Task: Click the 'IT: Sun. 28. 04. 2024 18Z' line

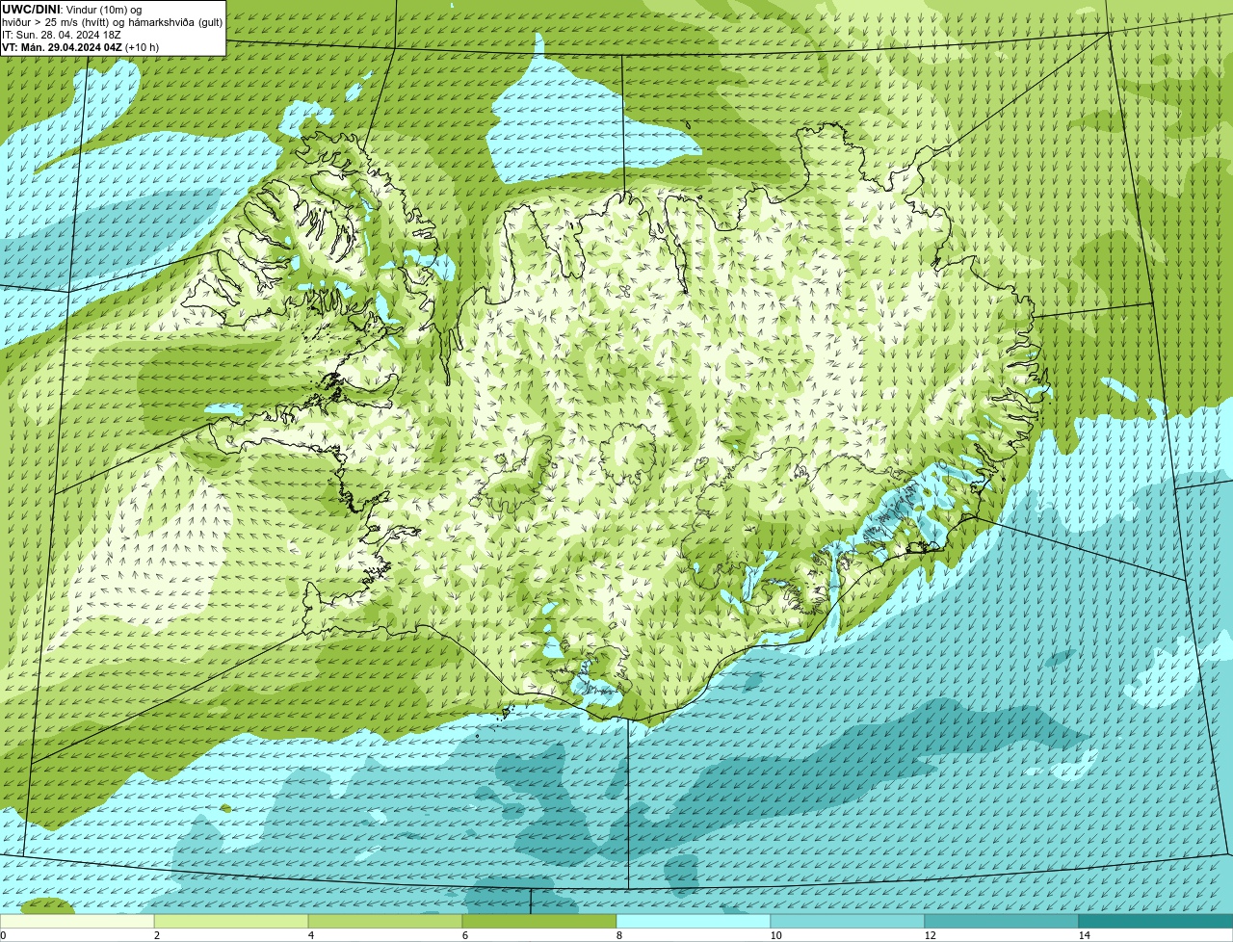Action: click(x=62, y=35)
